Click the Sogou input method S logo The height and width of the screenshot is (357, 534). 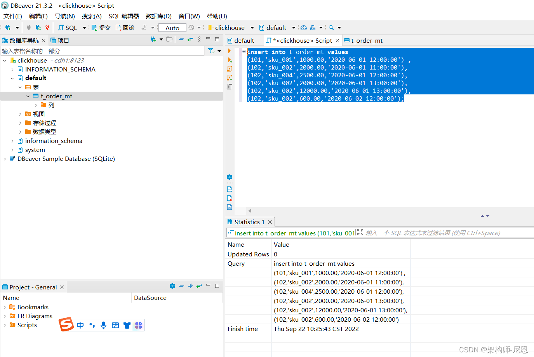pyautogui.click(x=66, y=324)
